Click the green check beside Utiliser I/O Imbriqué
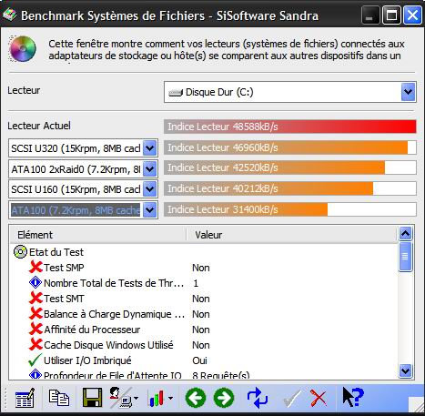Screen dimensions: 425x416 35,360
